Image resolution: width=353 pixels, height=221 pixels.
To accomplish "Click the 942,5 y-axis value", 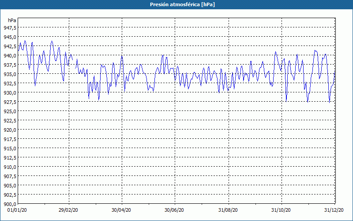I will click(x=10, y=46).
